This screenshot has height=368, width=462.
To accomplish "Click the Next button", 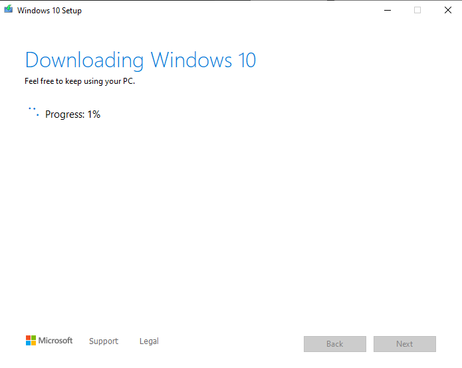I will point(405,344).
